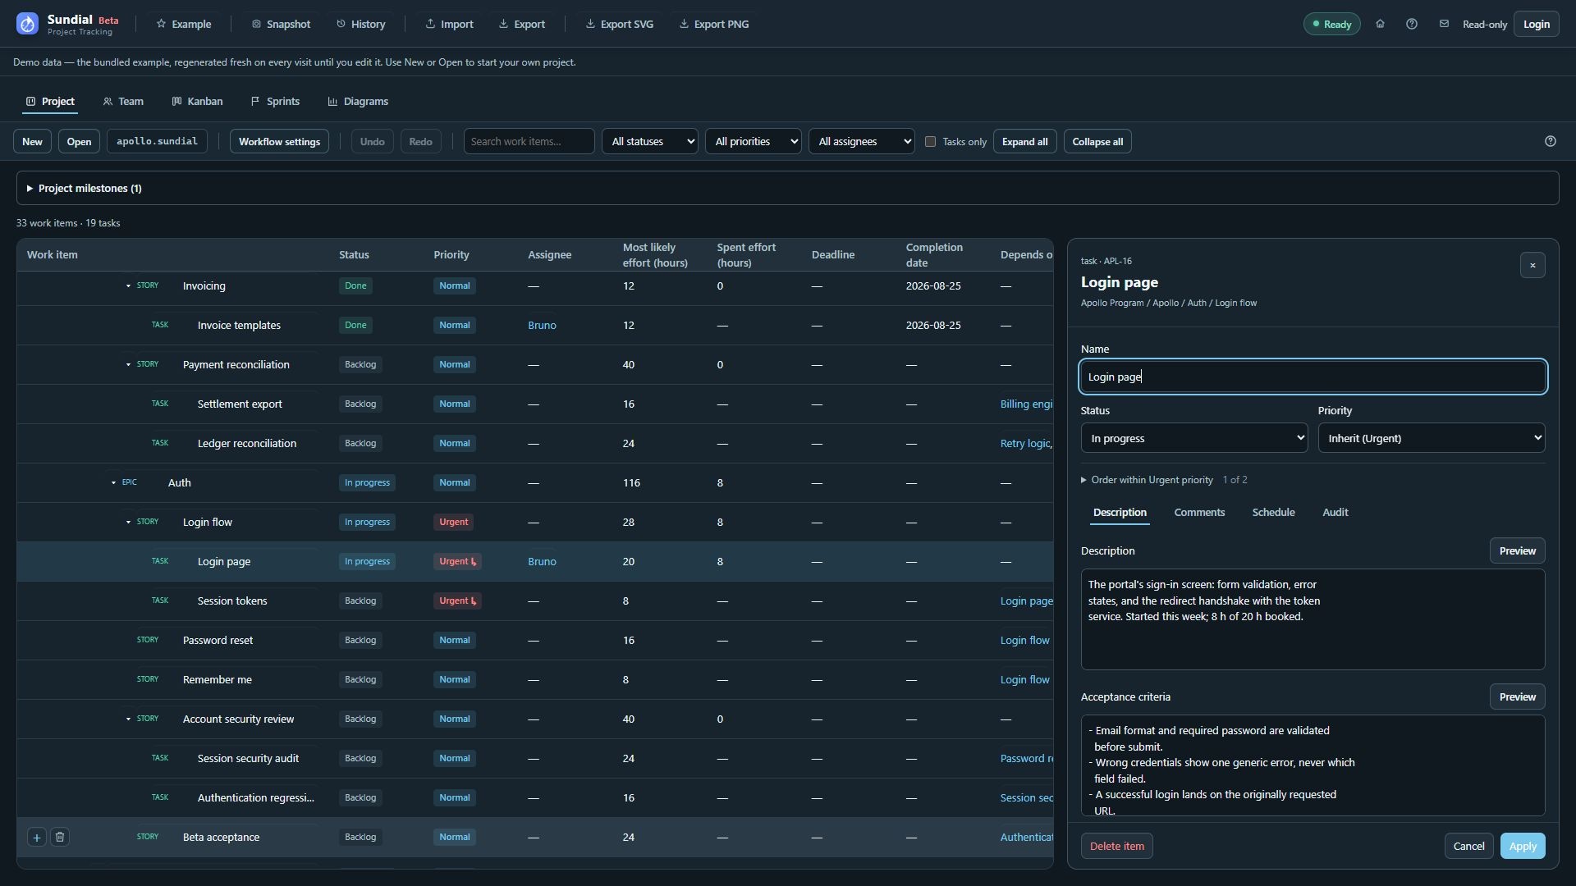Open the Sprints tab
Image resolution: width=1576 pixels, height=886 pixels.
tap(275, 101)
